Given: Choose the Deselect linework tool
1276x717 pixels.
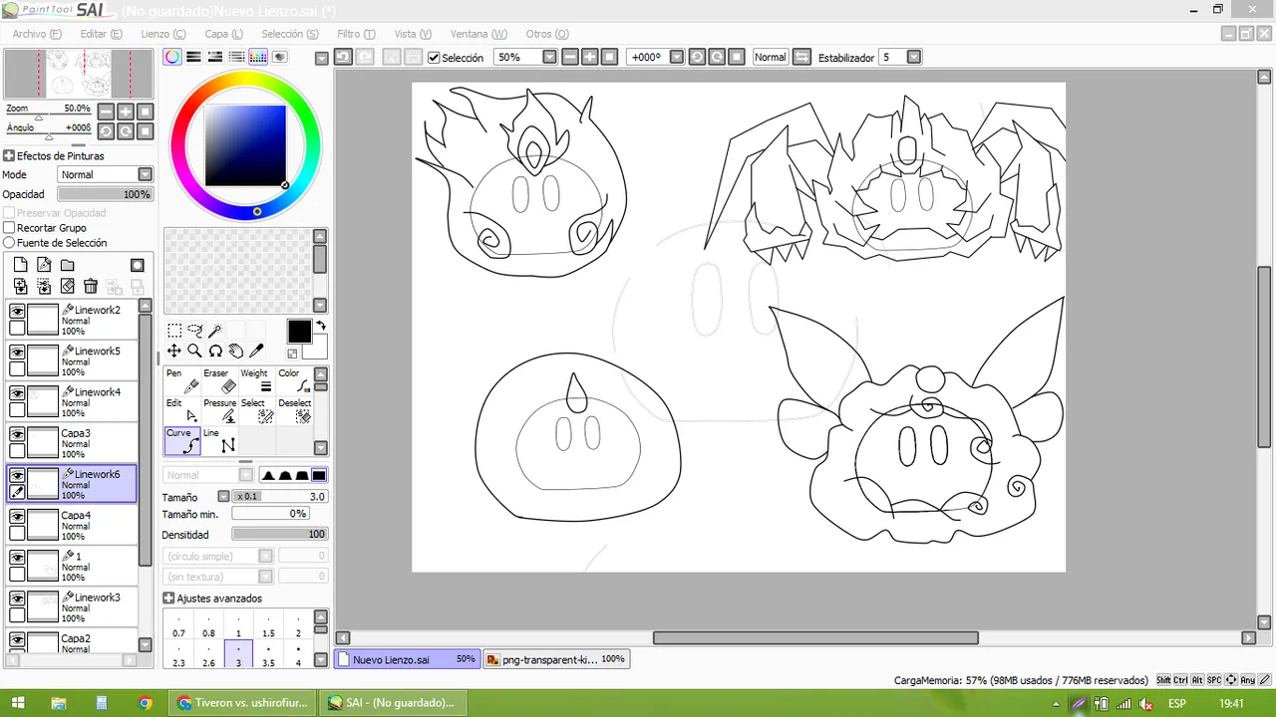Looking at the screenshot, I should point(294,410).
